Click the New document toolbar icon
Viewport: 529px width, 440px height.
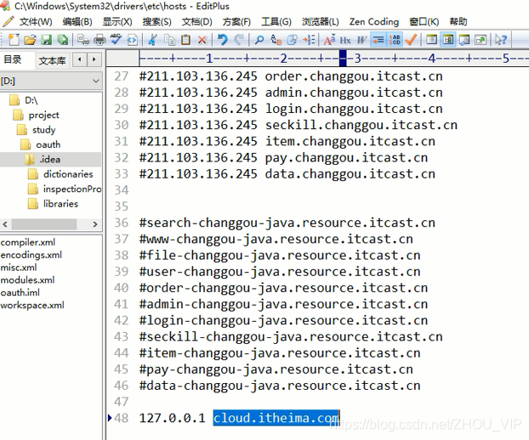[13, 40]
